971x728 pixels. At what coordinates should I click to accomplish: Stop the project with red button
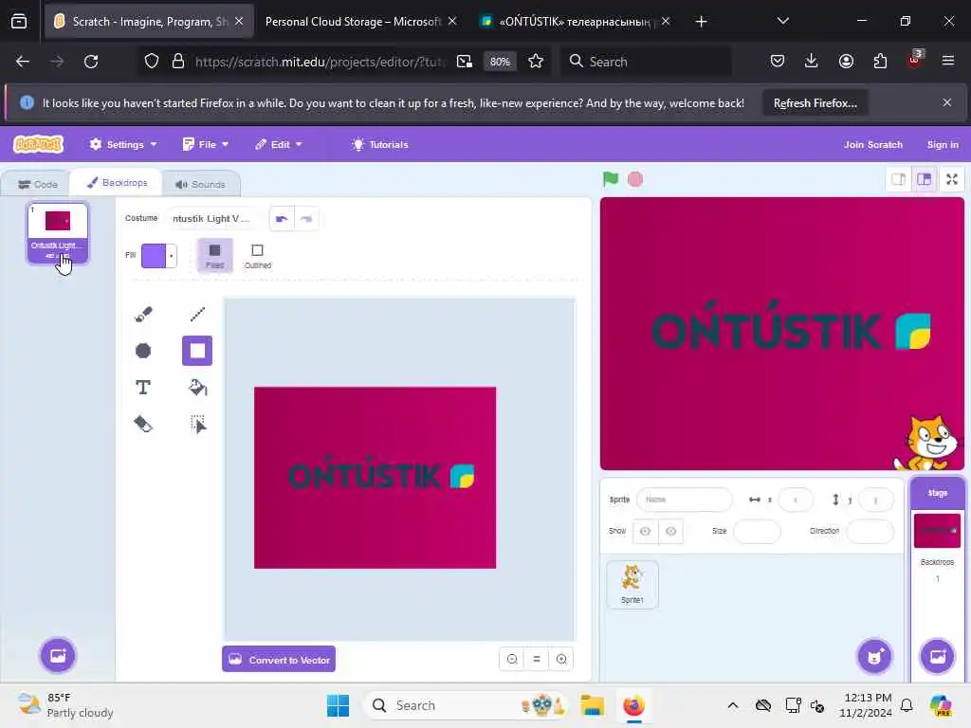635,179
